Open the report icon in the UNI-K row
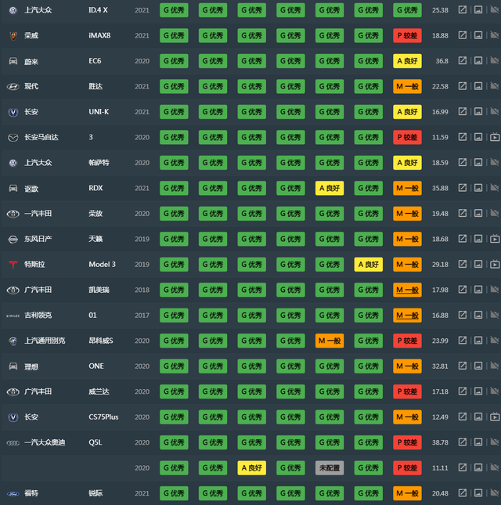Viewport: 501px width, 505px height. 463,111
